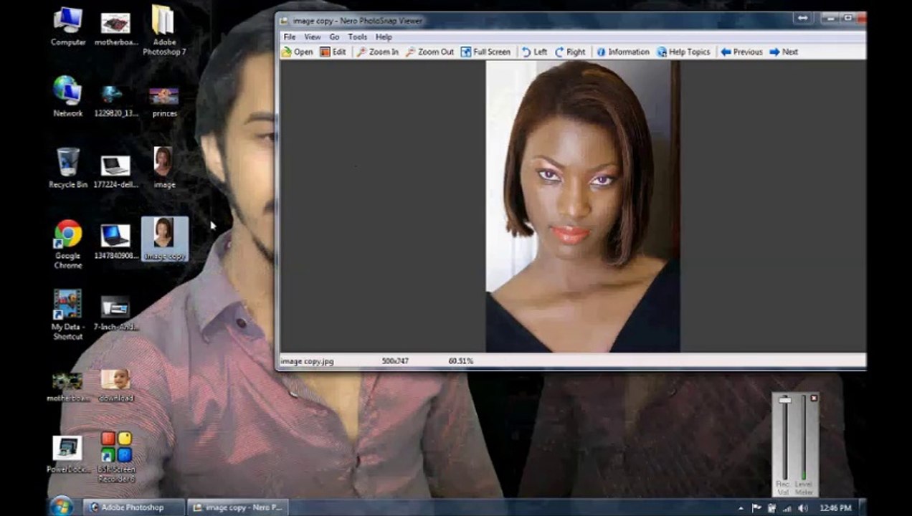Image resolution: width=912 pixels, height=516 pixels.
Task: Click the speaker volume tray icon
Action: pyautogui.click(x=802, y=508)
